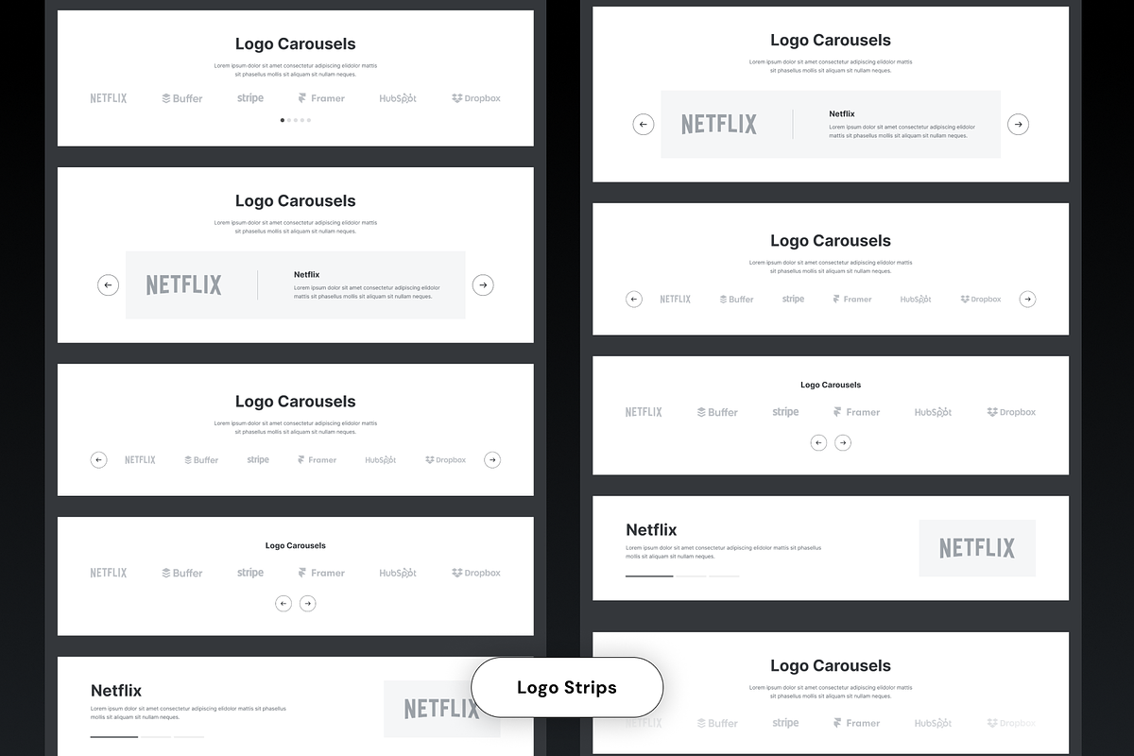Image resolution: width=1134 pixels, height=756 pixels.
Task: Click the stripe logo in the left-column side-arrow logo row
Action: pyautogui.click(x=258, y=460)
